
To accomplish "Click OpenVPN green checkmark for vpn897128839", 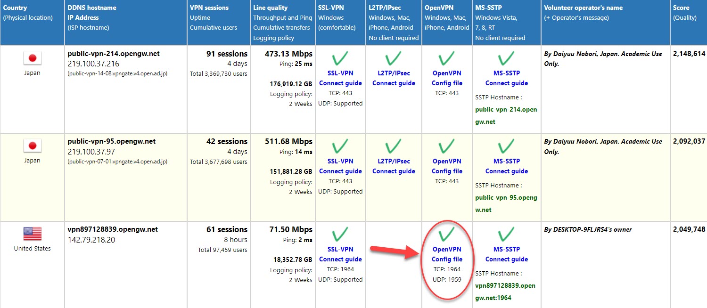I will point(446,235).
